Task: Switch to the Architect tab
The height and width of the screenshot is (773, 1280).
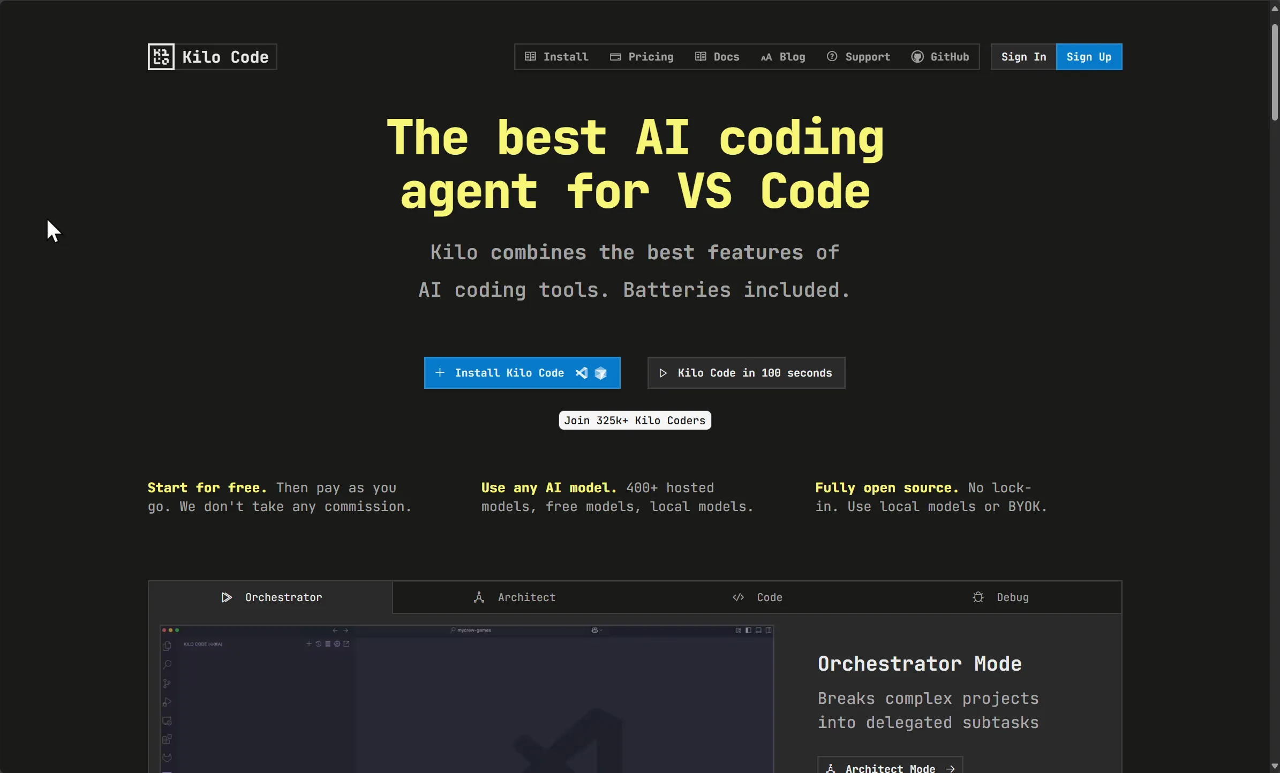Action: coord(514,597)
